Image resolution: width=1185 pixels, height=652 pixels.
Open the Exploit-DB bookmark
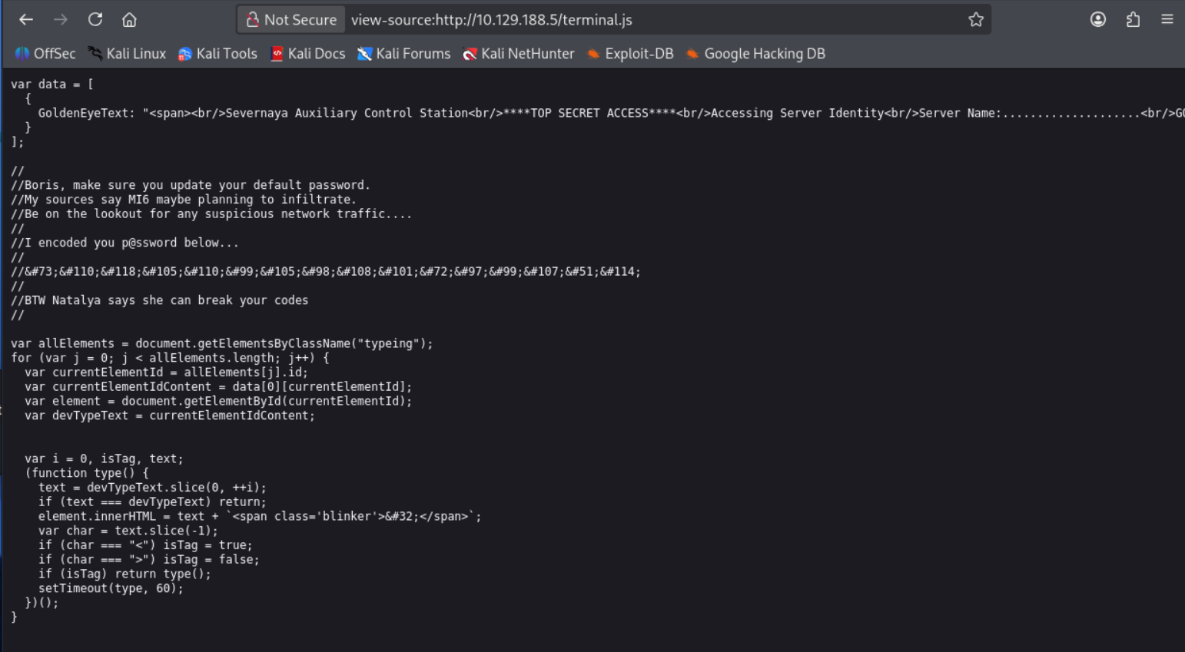[630, 54]
